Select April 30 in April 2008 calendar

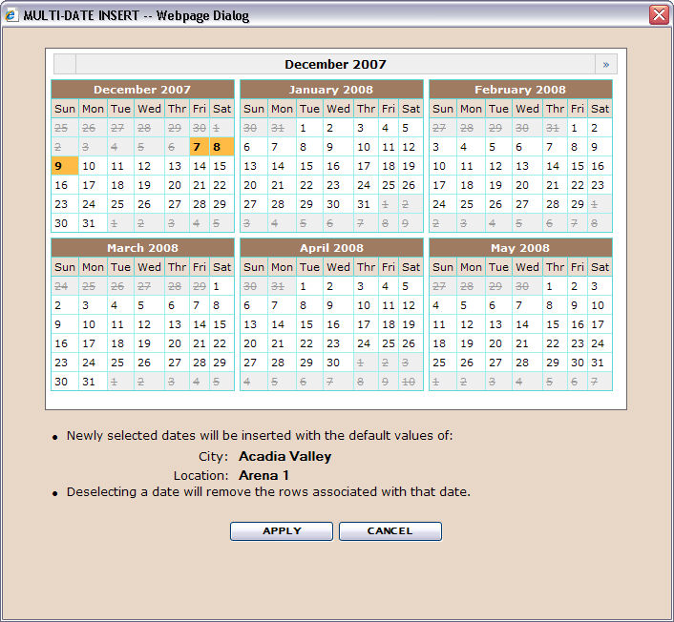(338, 363)
